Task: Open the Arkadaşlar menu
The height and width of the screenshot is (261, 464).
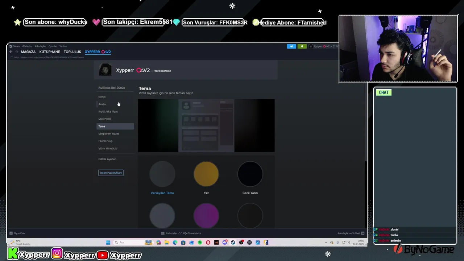Action: click(x=40, y=46)
